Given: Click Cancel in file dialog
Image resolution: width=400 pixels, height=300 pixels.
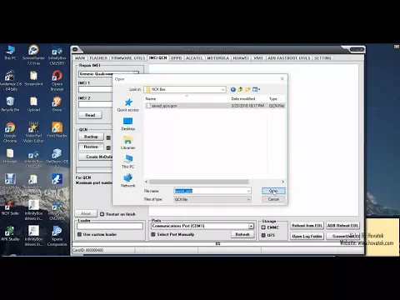Looking at the screenshot, I should [x=273, y=199].
